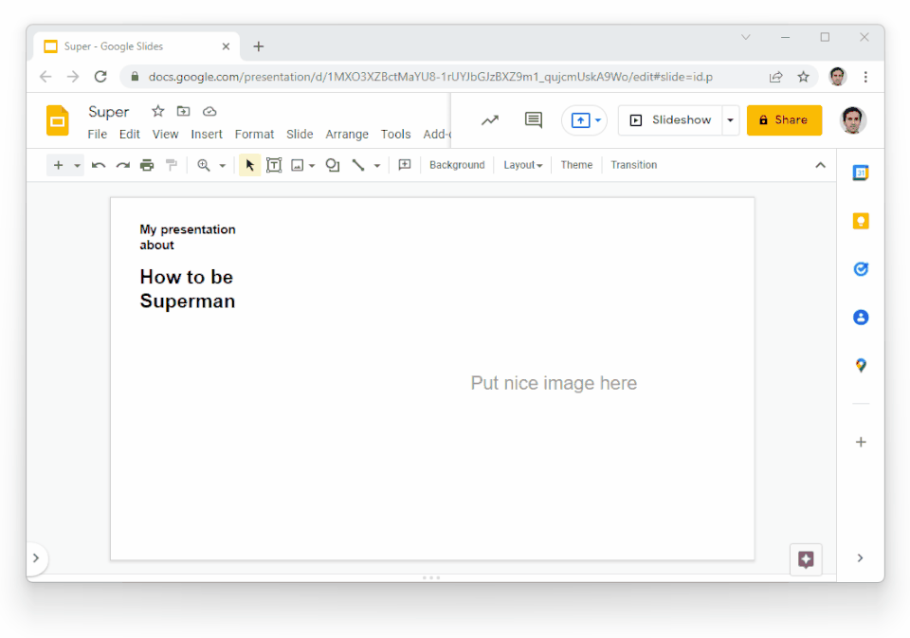Close the Super - Google Slides tab
Screen dimensions: 910x638
(226, 46)
